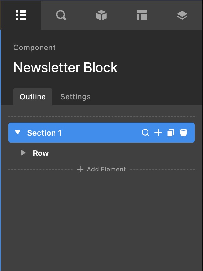The width and height of the screenshot is (203, 271).
Task: Select the Section 1 label
Action: [x=44, y=133]
